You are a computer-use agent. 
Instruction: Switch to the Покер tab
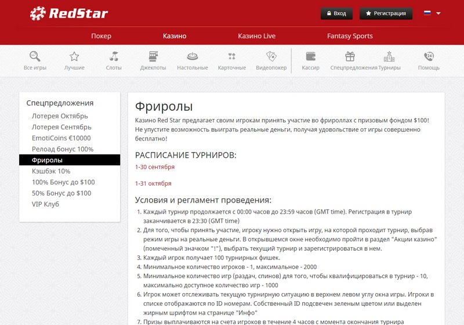point(101,36)
